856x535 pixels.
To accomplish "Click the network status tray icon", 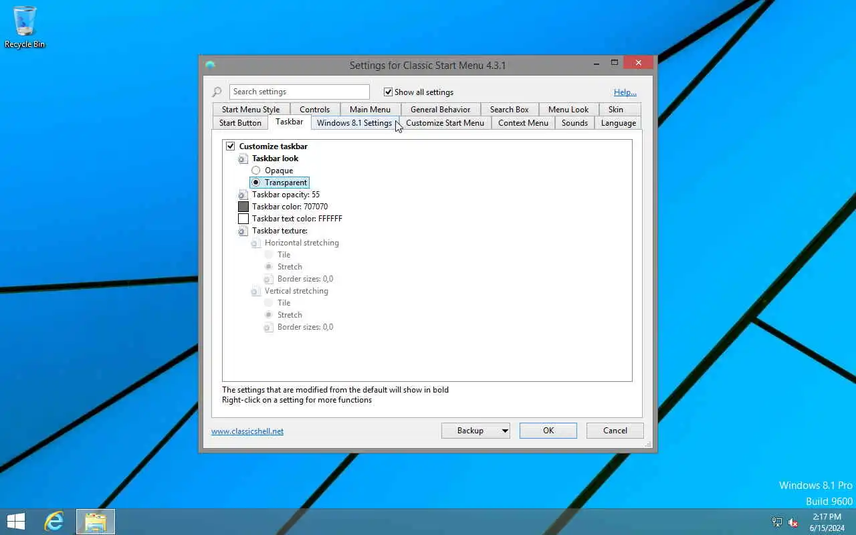I will pyautogui.click(x=777, y=522).
